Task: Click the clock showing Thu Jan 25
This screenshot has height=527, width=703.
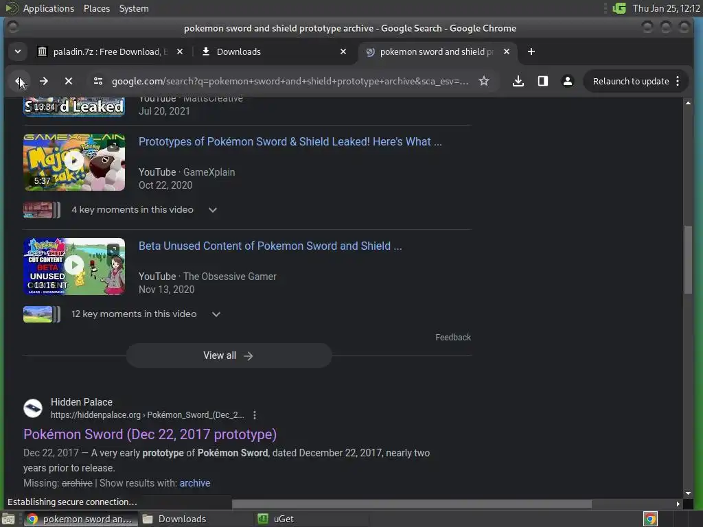Action: pyautogui.click(x=666, y=8)
